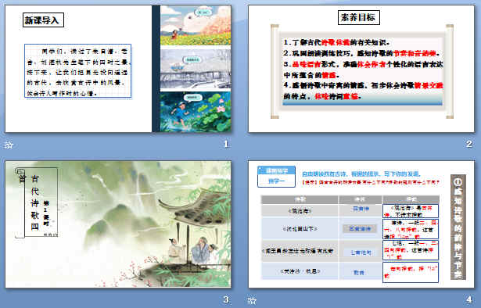Click slide number 4 label
481x308 pixels.
[469, 299]
